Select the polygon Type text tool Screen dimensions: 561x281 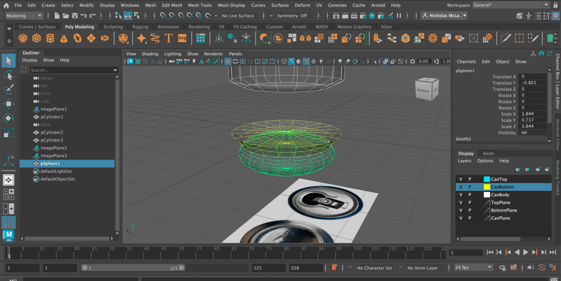(x=168, y=38)
